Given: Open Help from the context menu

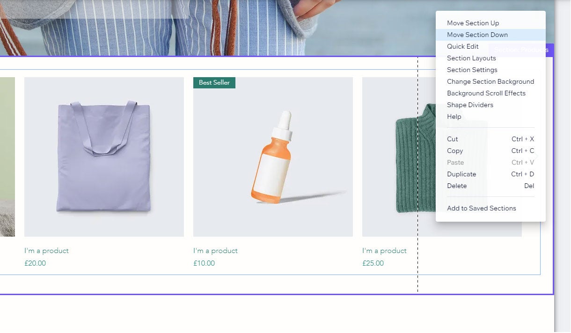Looking at the screenshot, I should [490, 116].
